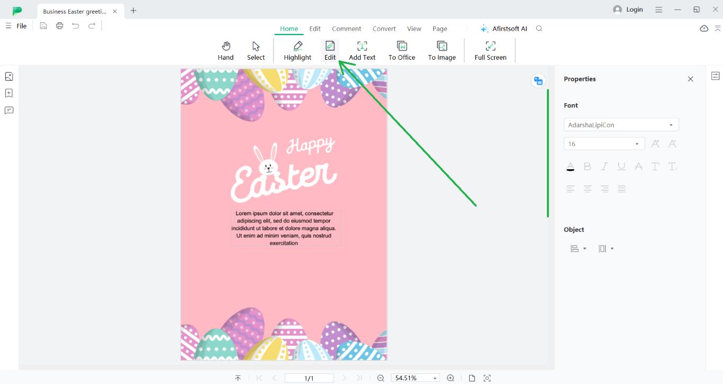
Task: Zoom out with minus magnifier
Action: (381, 378)
